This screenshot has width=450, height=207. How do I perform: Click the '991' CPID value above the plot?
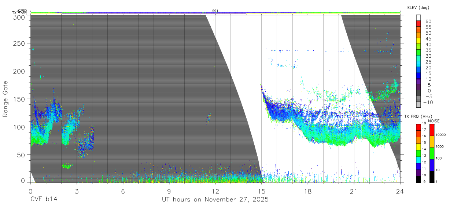coord(215,11)
